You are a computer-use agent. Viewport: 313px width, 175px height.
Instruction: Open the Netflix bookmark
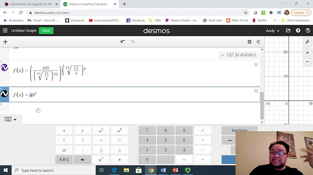click(x=260, y=20)
